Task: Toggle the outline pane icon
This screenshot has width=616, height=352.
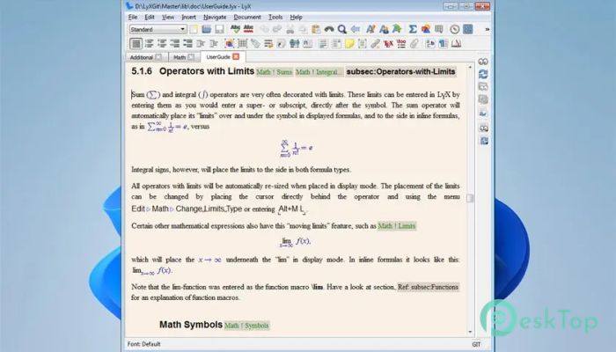Action: coord(455,29)
